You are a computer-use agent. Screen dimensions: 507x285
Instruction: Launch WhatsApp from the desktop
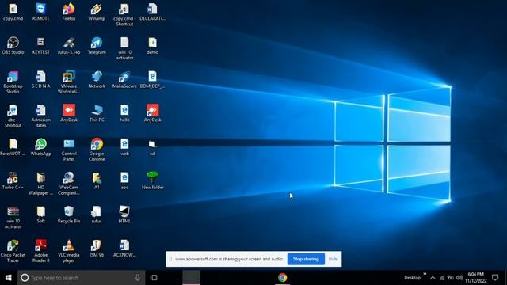40,147
